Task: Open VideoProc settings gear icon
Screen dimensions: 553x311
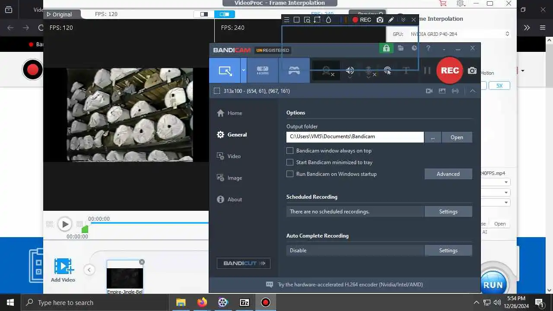Action: coord(460,3)
